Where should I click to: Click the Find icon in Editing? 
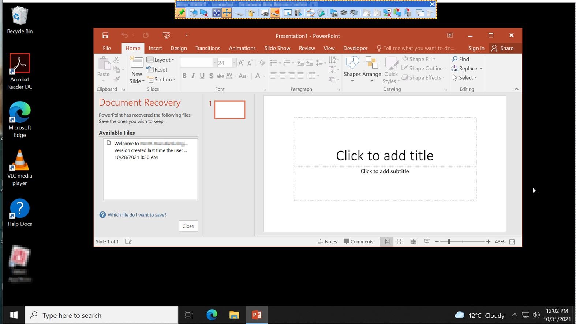tap(461, 59)
